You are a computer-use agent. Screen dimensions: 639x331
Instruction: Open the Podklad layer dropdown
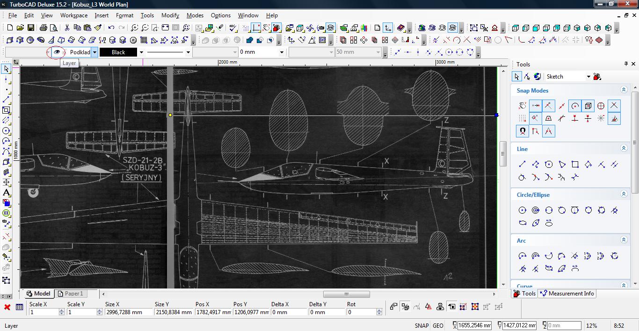point(94,52)
